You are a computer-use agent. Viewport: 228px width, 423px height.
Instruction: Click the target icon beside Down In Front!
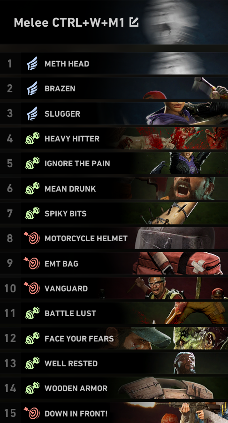click(32, 413)
